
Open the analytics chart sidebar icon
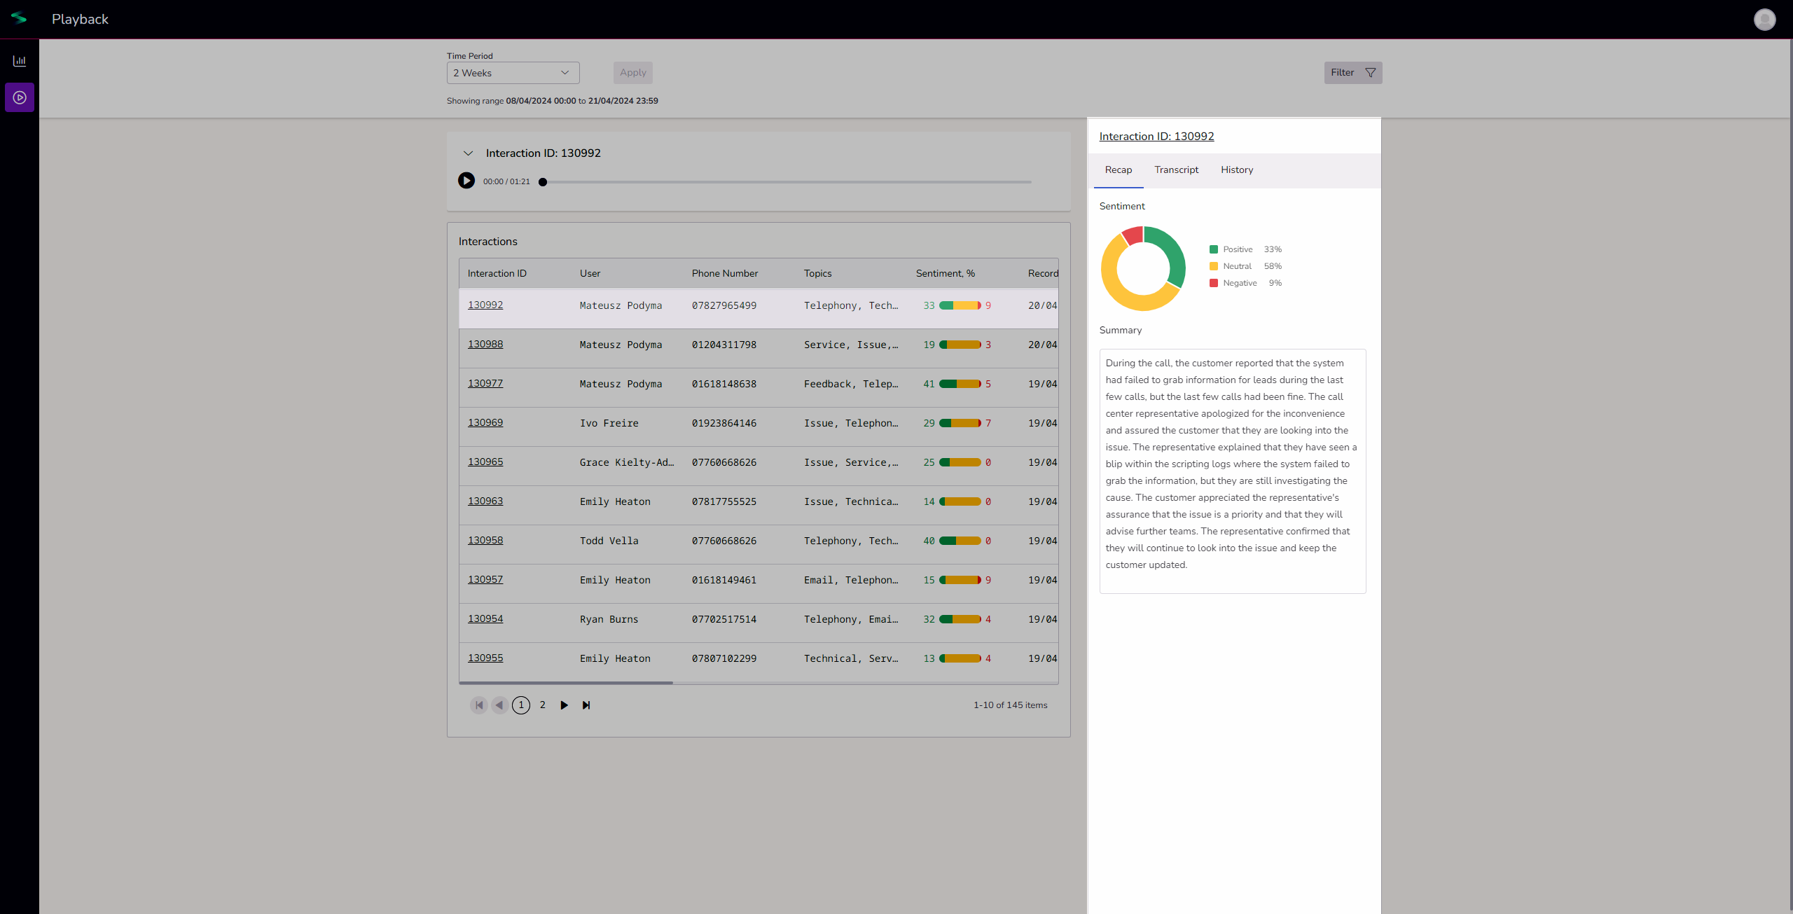(20, 61)
